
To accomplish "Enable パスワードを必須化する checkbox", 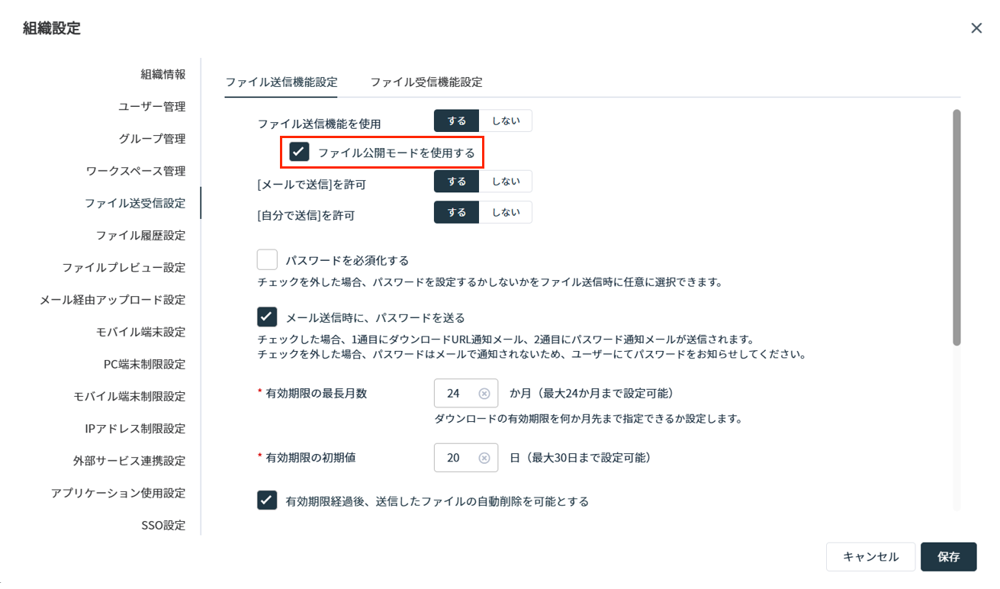I will pyautogui.click(x=267, y=260).
